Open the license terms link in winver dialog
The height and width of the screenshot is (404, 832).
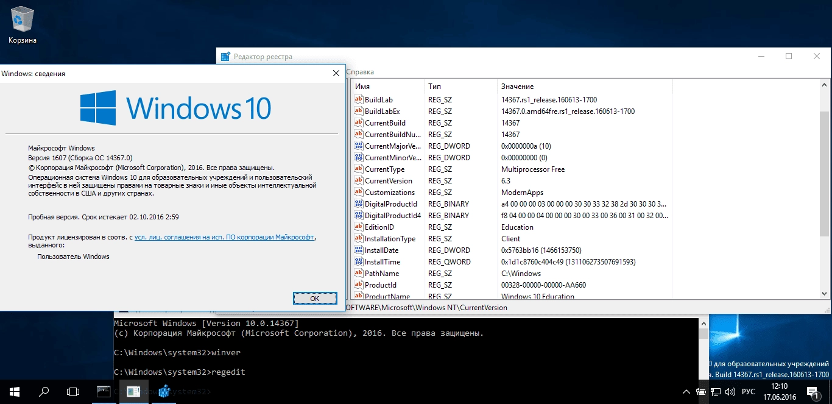click(225, 237)
